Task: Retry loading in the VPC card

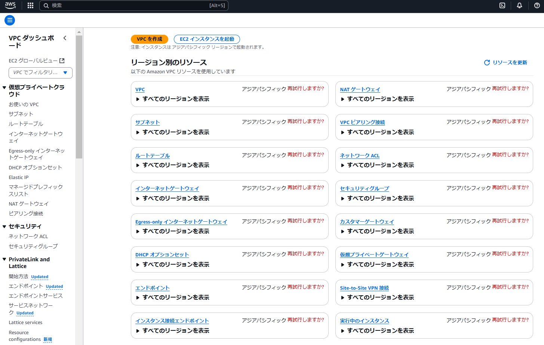Action: [306, 89]
